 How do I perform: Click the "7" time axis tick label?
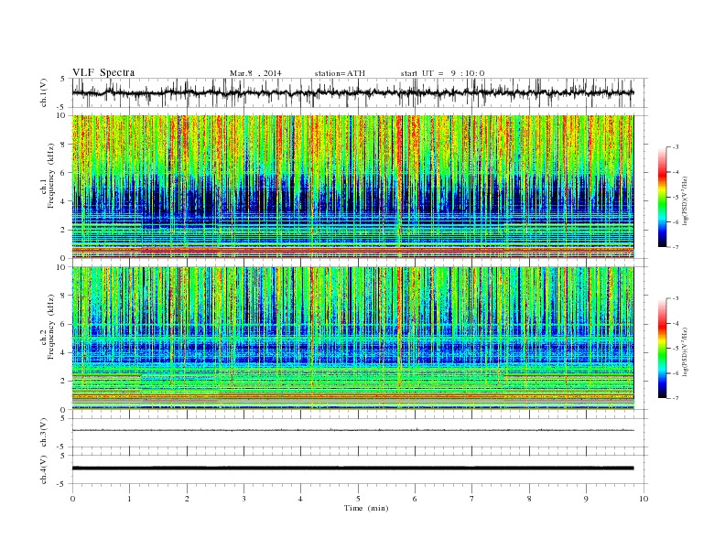(472, 499)
